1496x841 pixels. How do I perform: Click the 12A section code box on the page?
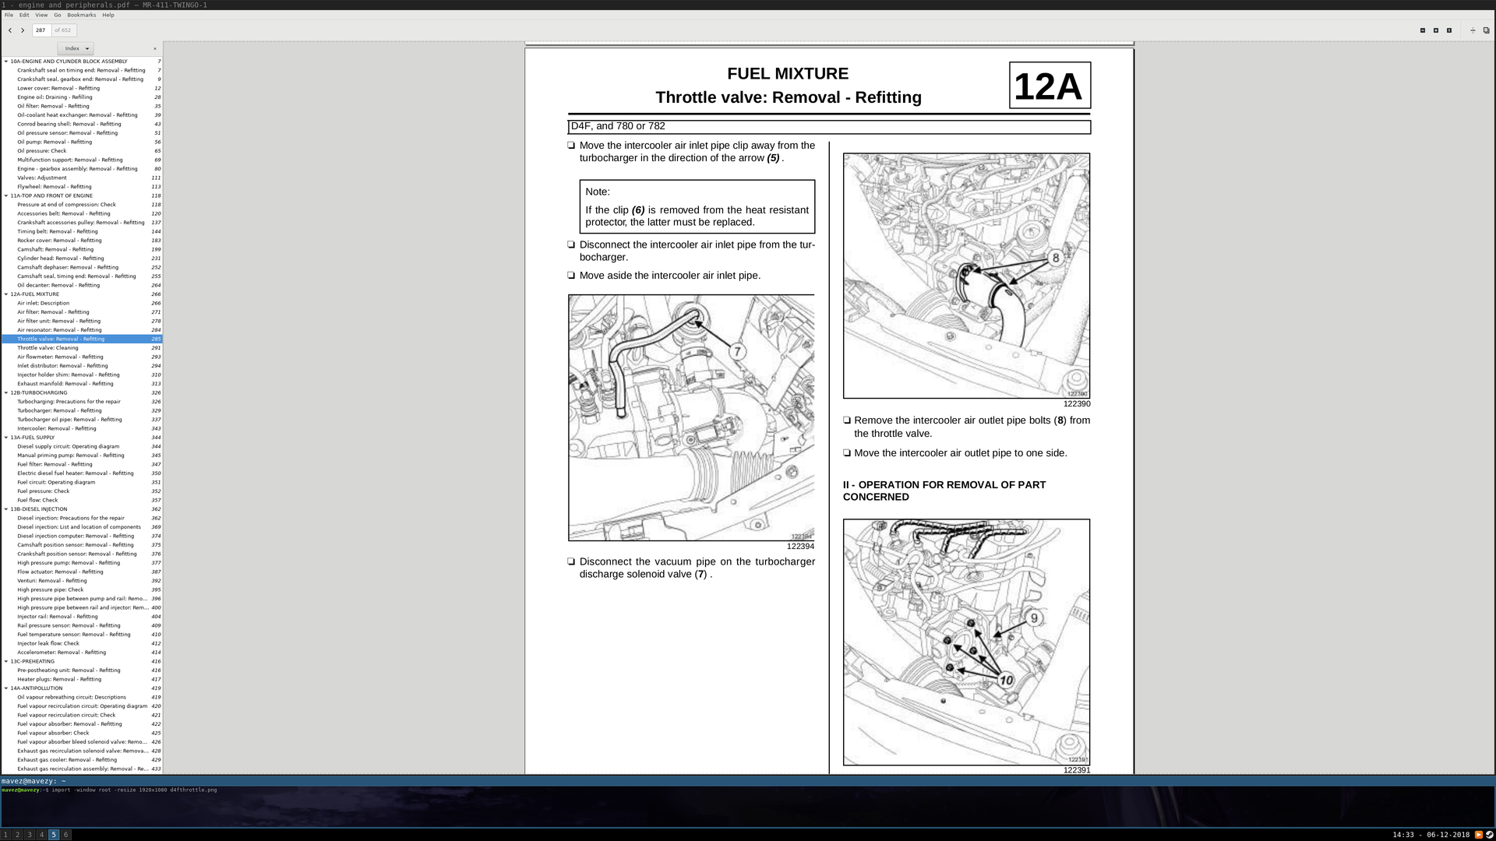pyautogui.click(x=1050, y=86)
